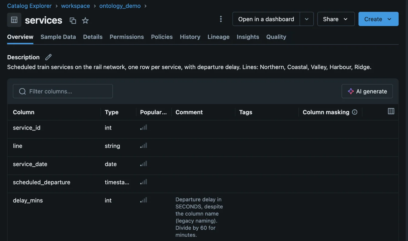This screenshot has width=408, height=241.
Task: Switch to the Permissions tab
Action: (x=127, y=37)
